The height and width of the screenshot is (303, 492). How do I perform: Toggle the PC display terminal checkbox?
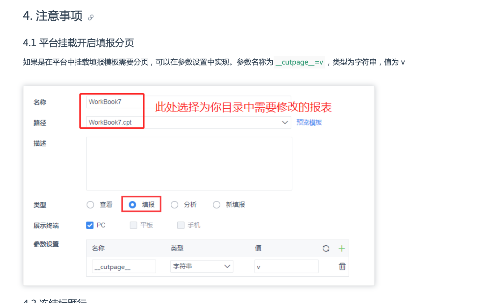click(90, 225)
